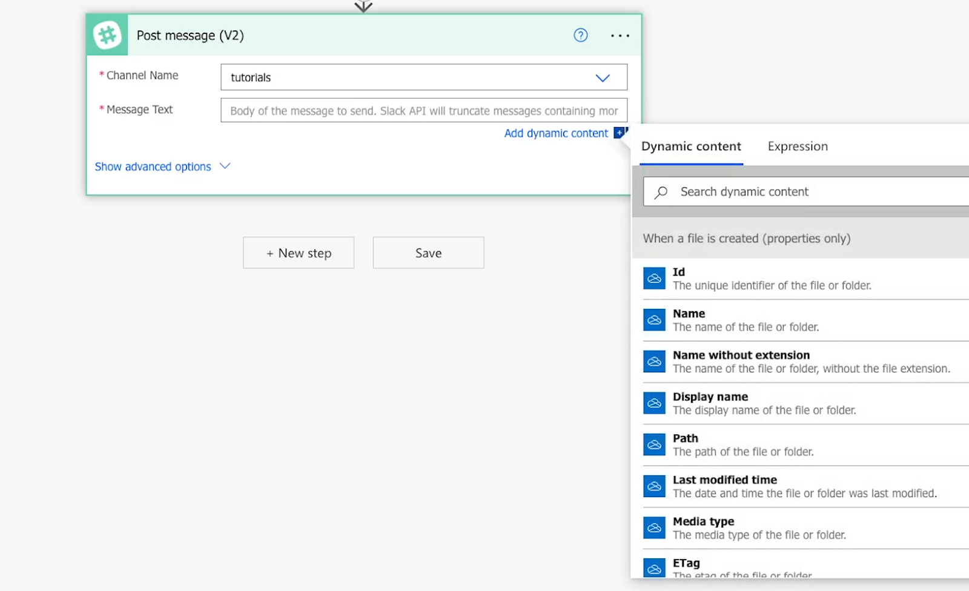969x591 pixels.
Task: Switch to the Expression tab
Action: click(x=798, y=147)
